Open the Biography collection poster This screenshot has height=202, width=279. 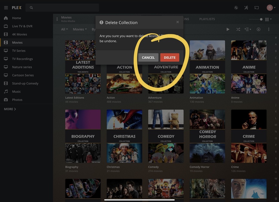click(x=83, y=136)
